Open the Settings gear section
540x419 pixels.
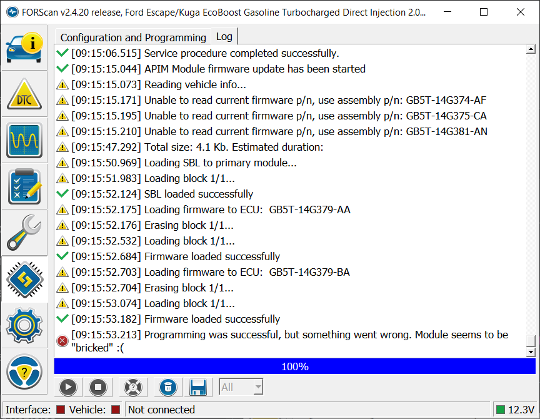24,325
